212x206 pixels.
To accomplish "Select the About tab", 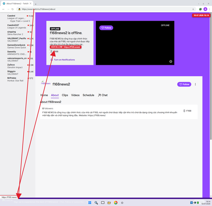I will [x=55, y=95].
